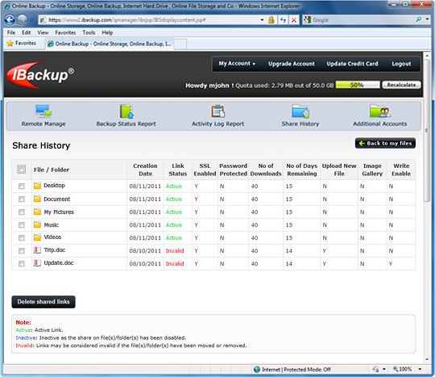Click Back to my files button
The height and width of the screenshot is (377, 435).
(x=385, y=143)
